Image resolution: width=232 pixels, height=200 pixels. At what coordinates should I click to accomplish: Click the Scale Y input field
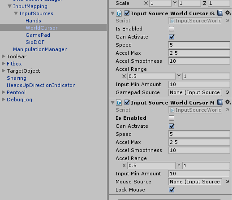pos(189,3)
